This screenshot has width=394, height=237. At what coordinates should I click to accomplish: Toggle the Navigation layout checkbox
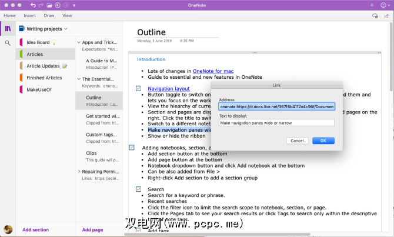138,88
